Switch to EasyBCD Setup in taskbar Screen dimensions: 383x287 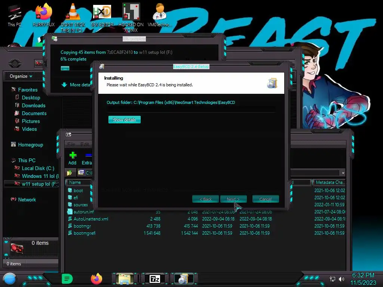(x=184, y=279)
